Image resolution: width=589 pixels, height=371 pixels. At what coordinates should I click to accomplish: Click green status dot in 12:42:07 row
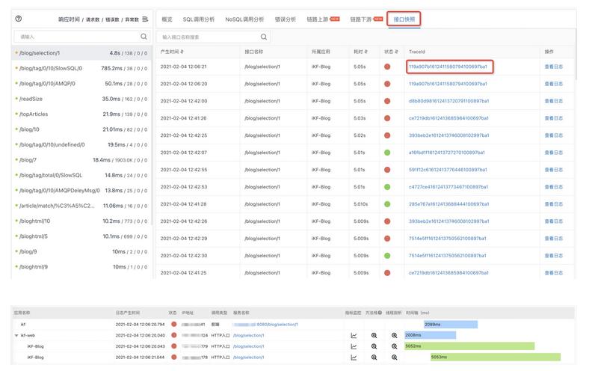pos(387,153)
